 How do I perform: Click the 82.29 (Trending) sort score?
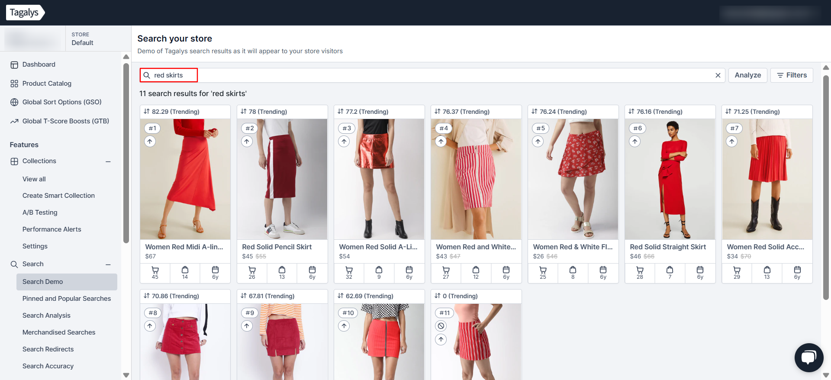point(172,112)
